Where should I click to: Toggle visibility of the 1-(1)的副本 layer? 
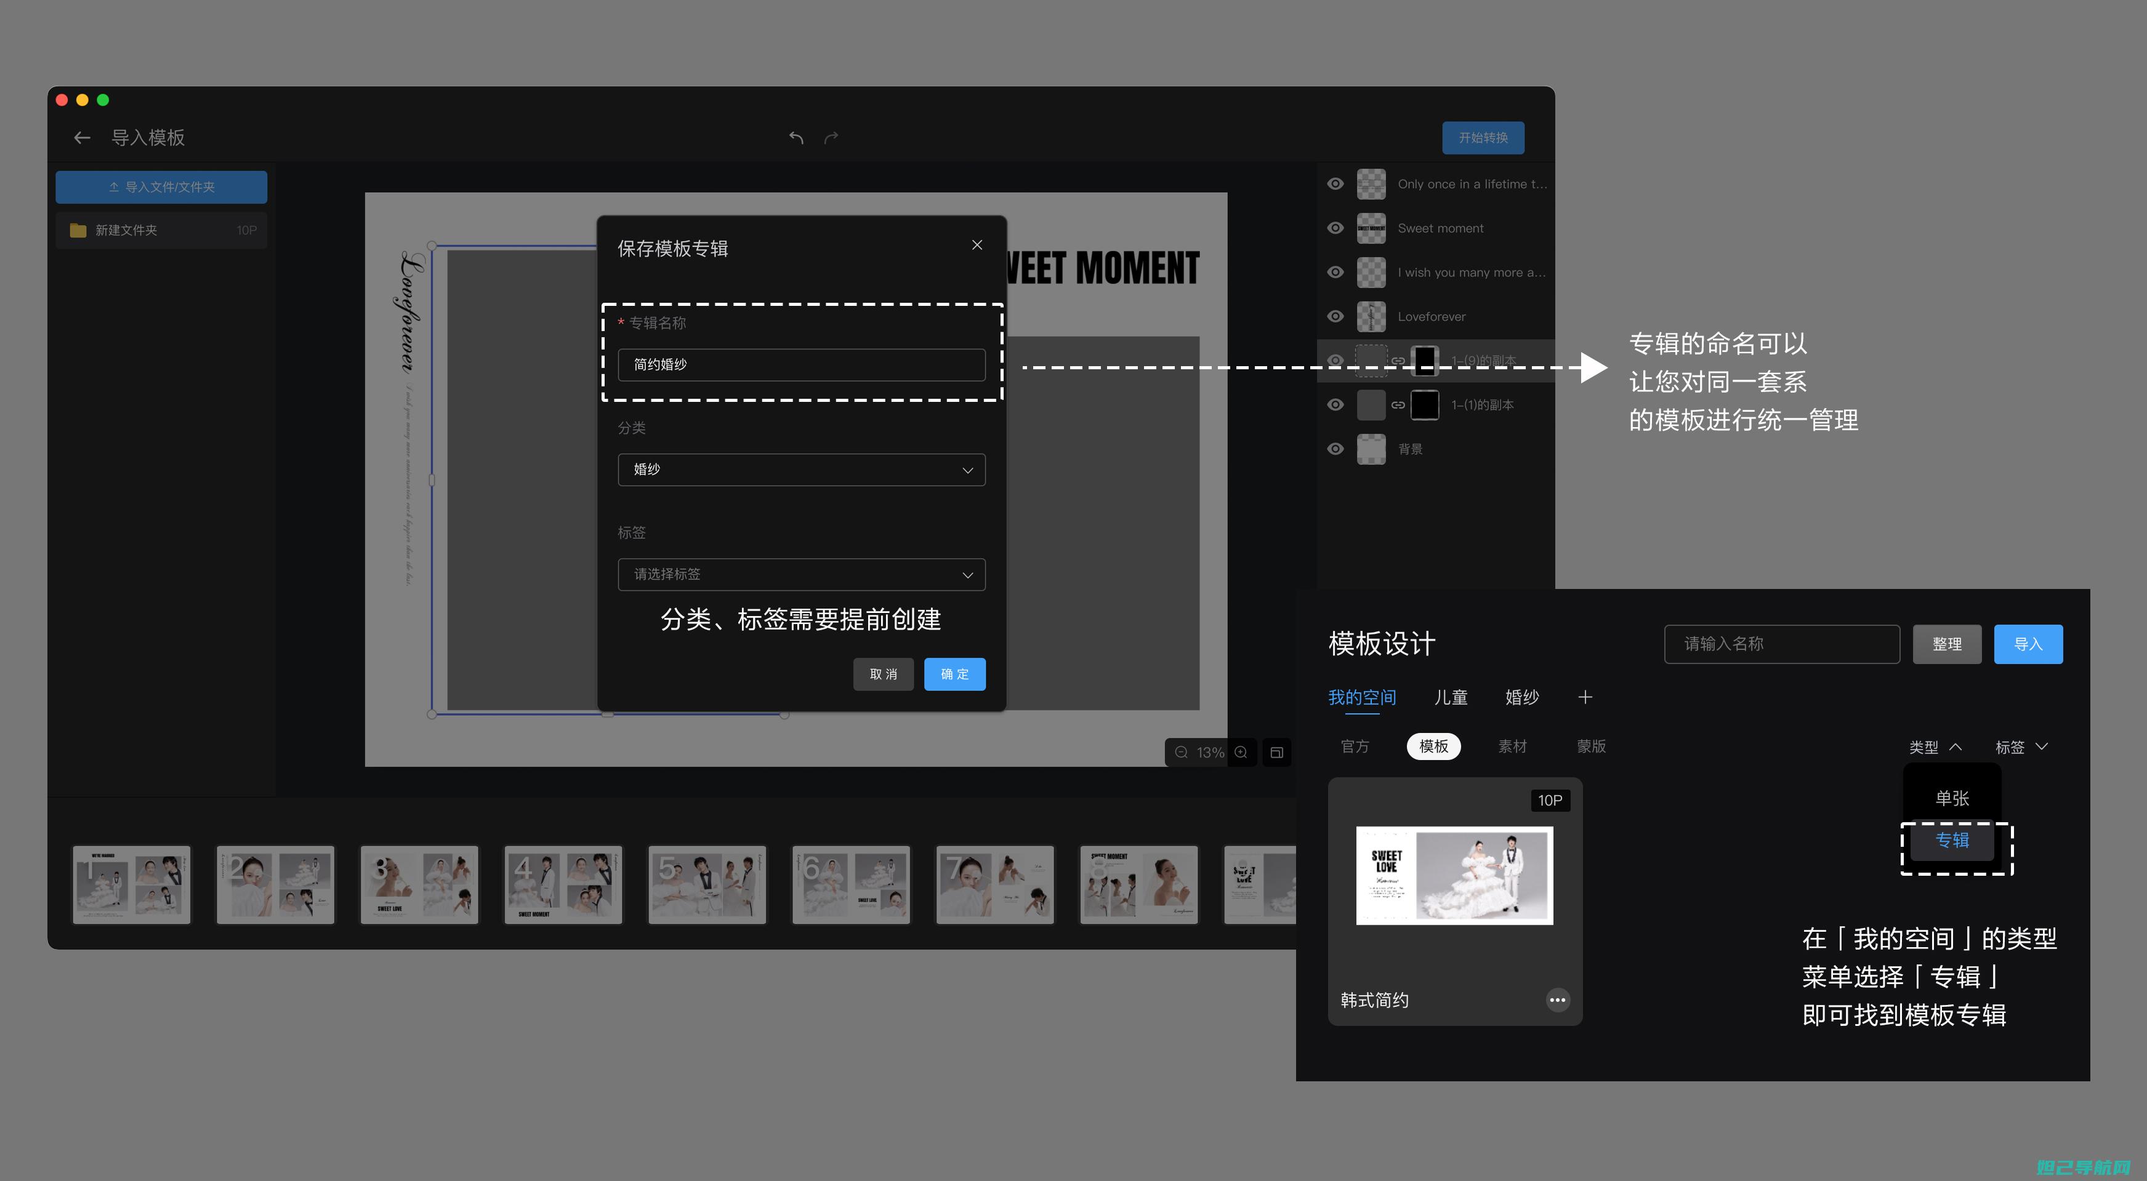[x=1335, y=405]
